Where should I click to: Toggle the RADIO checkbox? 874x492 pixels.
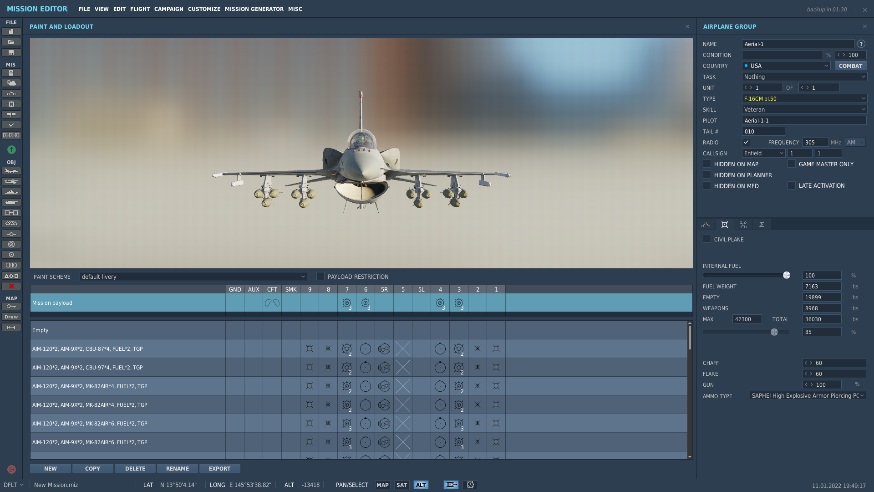[x=746, y=142]
